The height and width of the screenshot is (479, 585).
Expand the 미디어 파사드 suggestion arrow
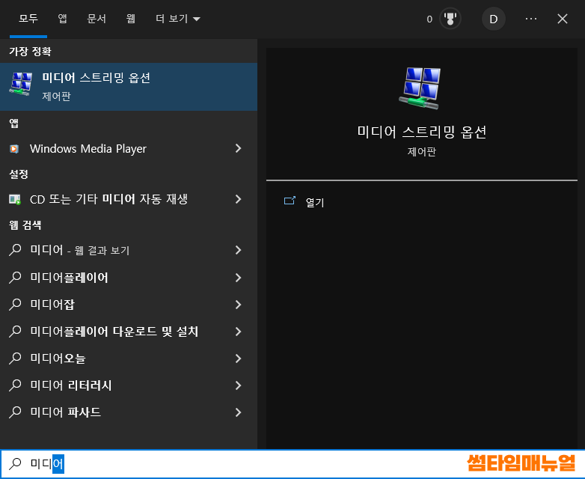coord(238,412)
